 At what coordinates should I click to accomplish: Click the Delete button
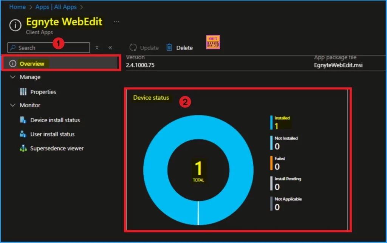(180, 48)
